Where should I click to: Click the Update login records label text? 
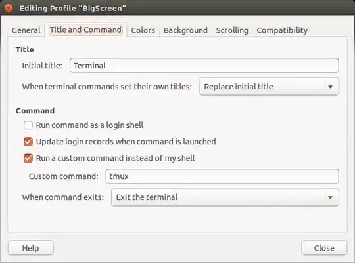[126, 142]
